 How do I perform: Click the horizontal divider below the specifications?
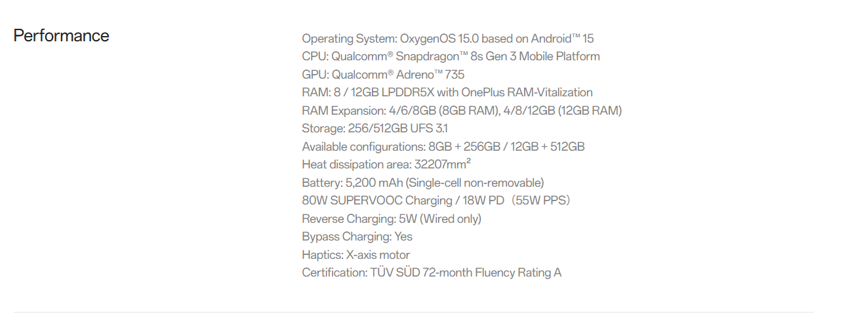point(413,312)
